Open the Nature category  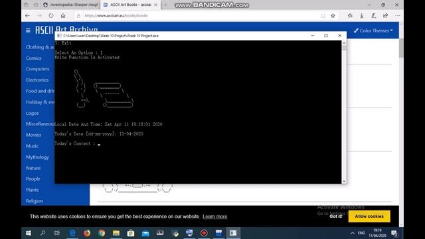(x=33, y=168)
